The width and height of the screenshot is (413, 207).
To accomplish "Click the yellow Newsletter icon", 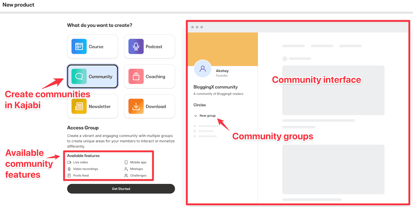I will pos(78,106).
